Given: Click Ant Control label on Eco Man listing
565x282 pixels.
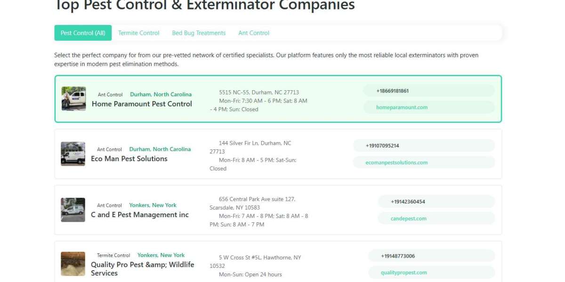Looking at the screenshot, I should tap(109, 149).
